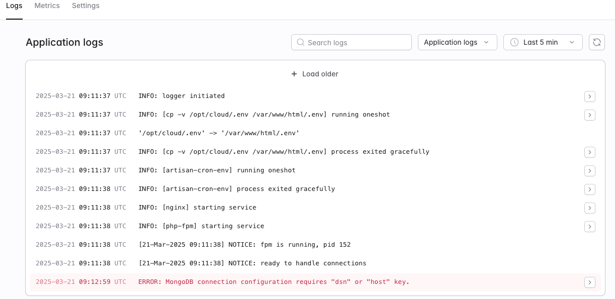Viewport: 615px width, 299px height.
Task: Switch to the Metrics tab
Action: (47, 6)
